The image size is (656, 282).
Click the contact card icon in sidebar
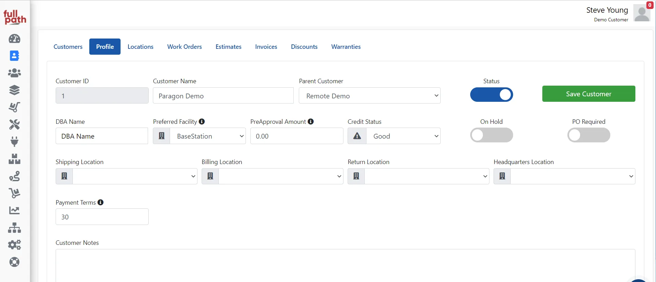14,56
